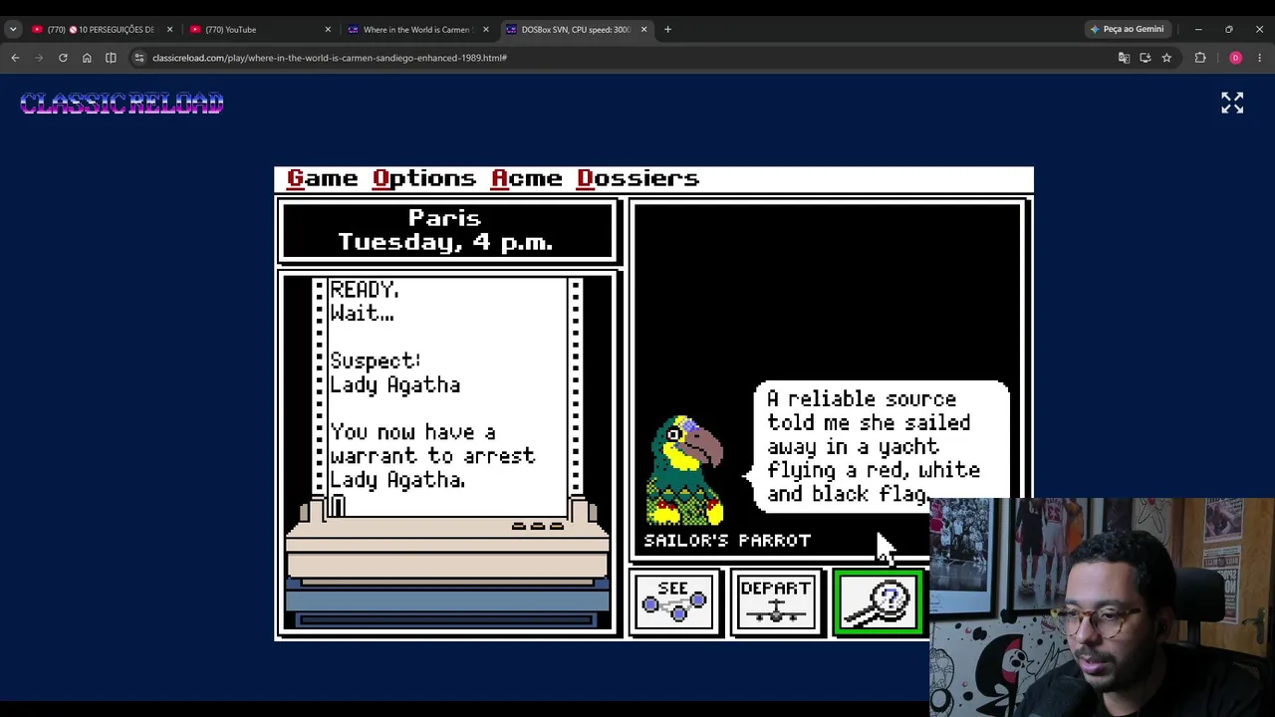Open the browser side panel

point(111,58)
